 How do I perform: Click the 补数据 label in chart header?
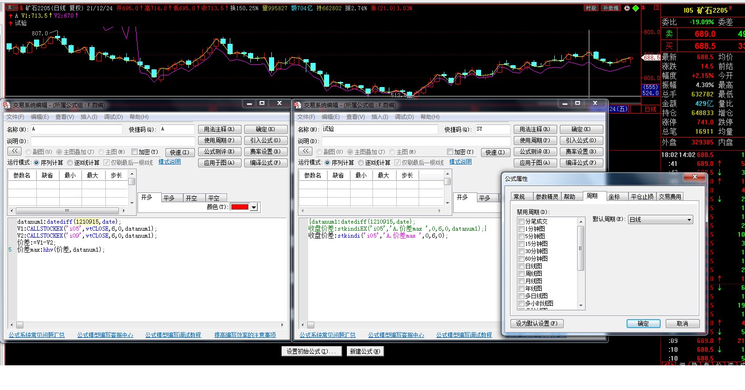[611, 8]
